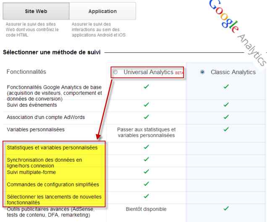The height and width of the screenshot is (222, 267).
Task: Click 'Statistiques et variables personnalisées' row label
Action: 52,147
